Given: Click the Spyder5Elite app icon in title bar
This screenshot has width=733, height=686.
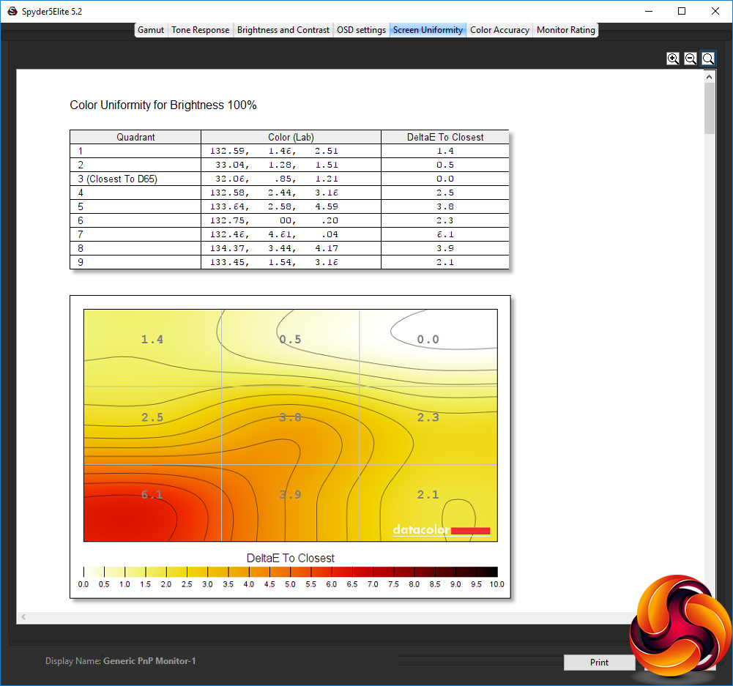Looking at the screenshot, I should [x=12, y=11].
